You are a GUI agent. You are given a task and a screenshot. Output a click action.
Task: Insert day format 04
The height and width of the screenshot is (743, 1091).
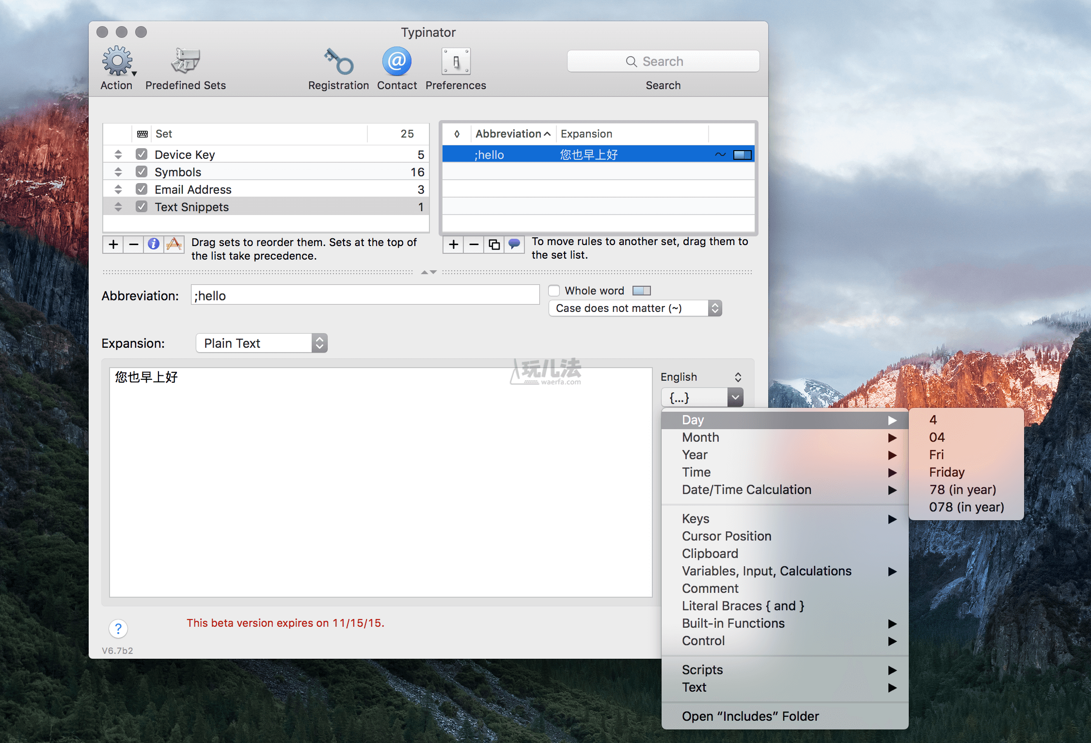point(966,437)
